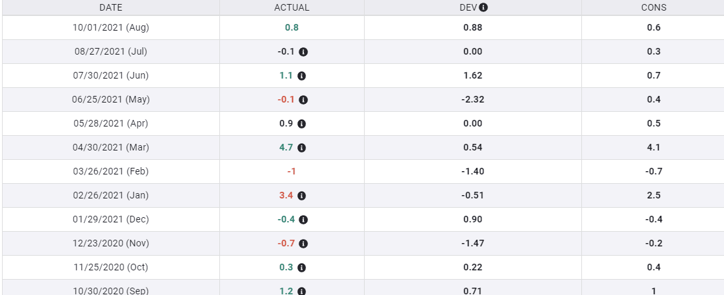Click the actual value -1 for February
This screenshot has height=295, width=724.
click(x=291, y=172)
